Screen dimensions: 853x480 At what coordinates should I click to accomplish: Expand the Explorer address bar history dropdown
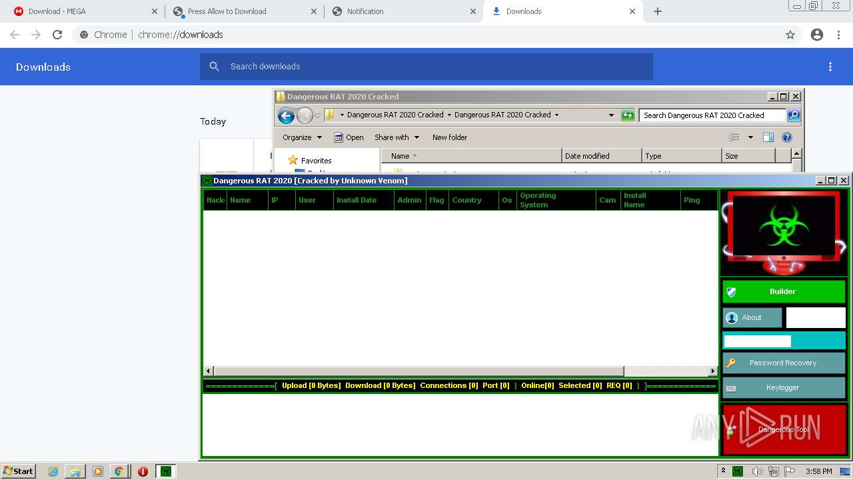tap(611, 115)
